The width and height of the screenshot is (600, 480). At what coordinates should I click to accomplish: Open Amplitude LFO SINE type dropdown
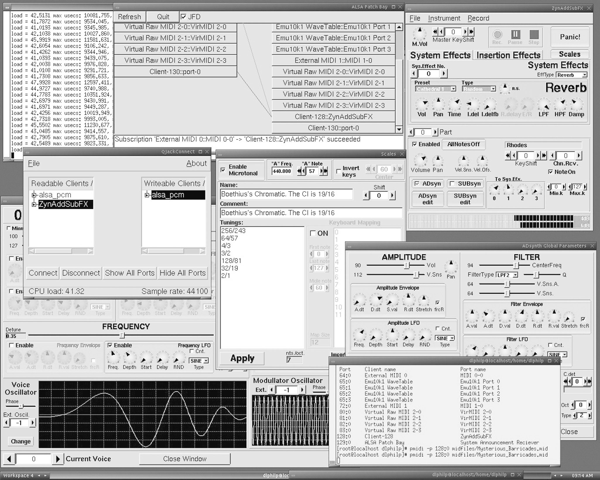click(x=445, y=338)
